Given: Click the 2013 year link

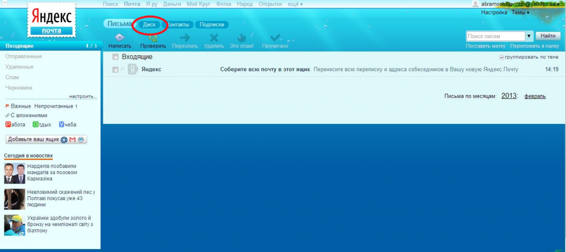Looking at the screenshot, I should tap(509, 96).
